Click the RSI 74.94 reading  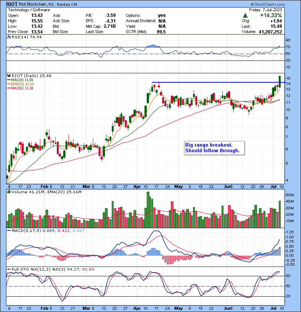[35, 37]
